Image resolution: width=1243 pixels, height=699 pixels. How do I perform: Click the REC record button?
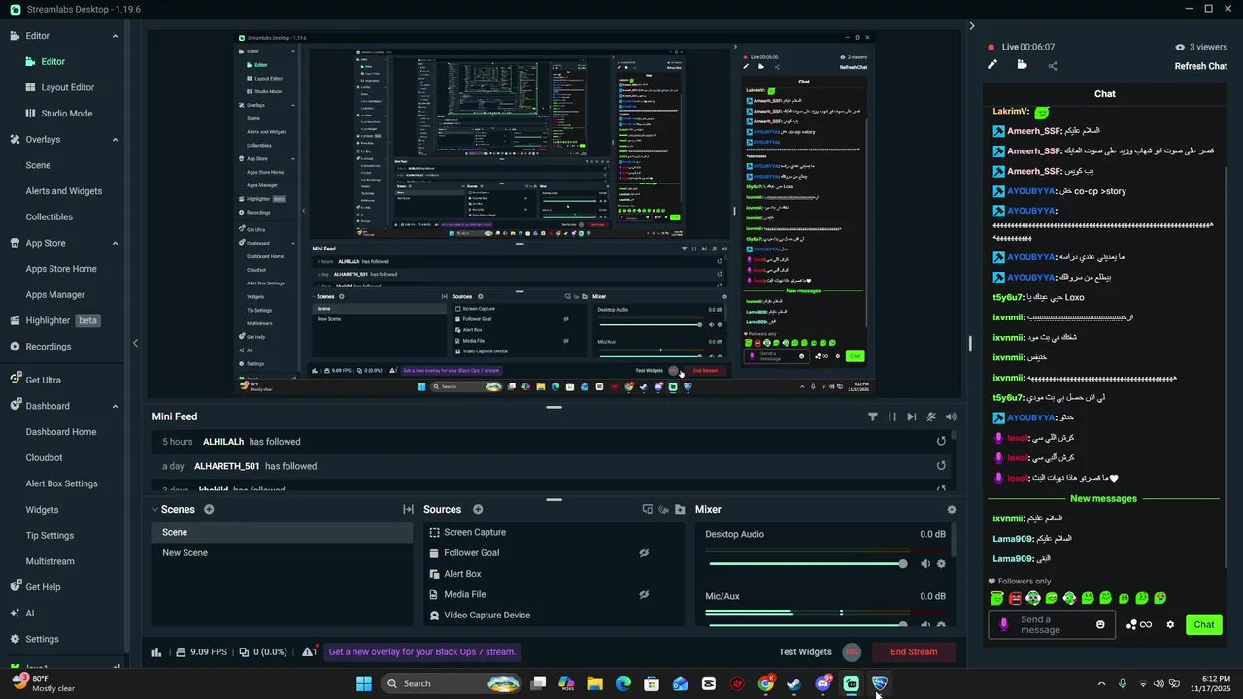point(852,652)
